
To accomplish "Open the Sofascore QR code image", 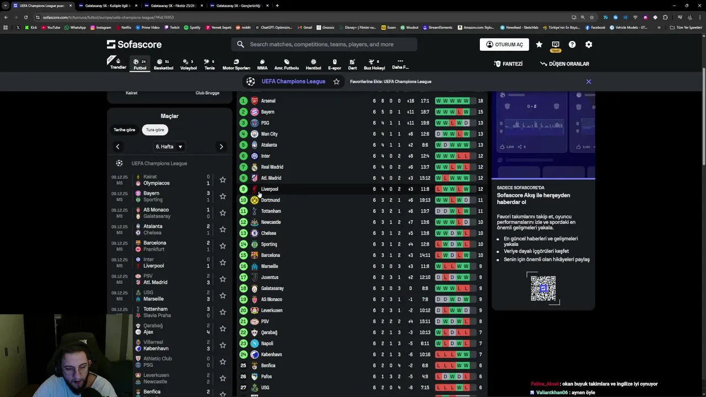I will coord(543,288).
